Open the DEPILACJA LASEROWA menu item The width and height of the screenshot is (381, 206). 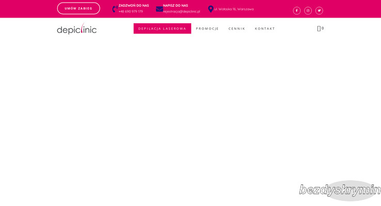coord(162,29)
